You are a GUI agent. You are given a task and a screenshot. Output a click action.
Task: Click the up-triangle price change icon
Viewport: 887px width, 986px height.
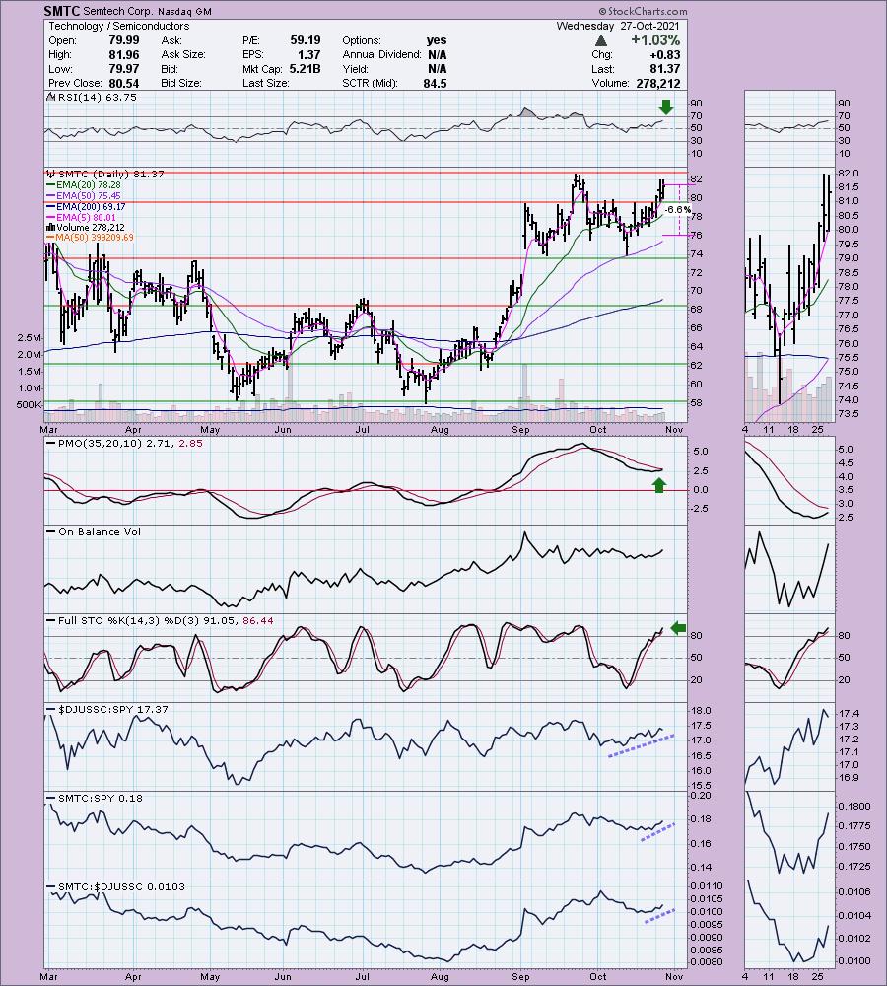(601, 40)
